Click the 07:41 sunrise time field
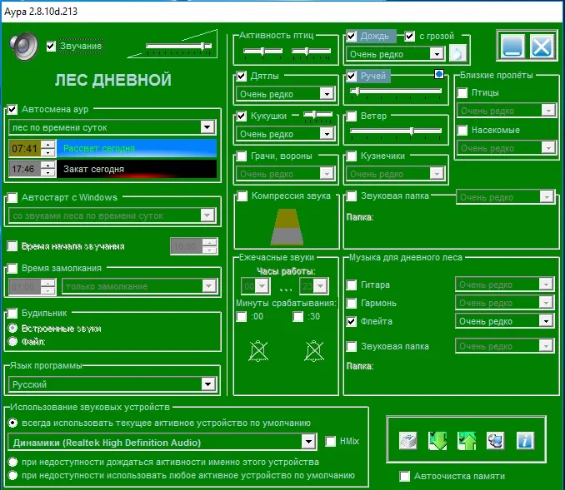565x490 pixels. (25, 148)
